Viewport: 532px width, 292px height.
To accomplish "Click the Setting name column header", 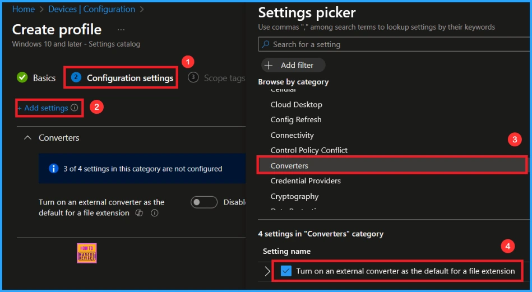I will coord(286,251).
